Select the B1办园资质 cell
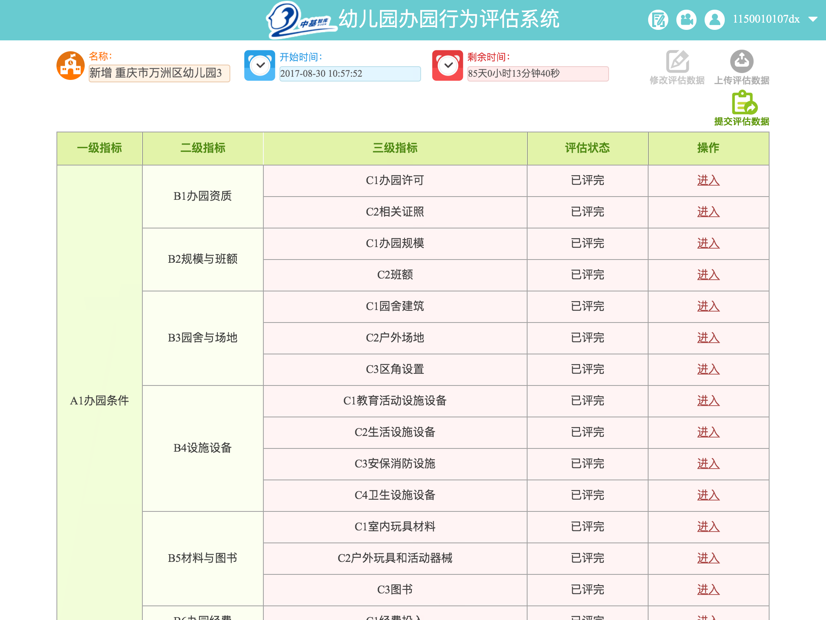This screenshot has height=620, width=826. coord(203,196)
